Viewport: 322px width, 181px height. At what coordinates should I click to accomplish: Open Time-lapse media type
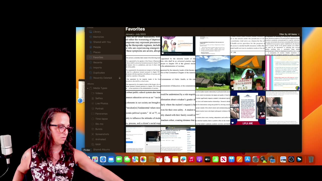101,119
